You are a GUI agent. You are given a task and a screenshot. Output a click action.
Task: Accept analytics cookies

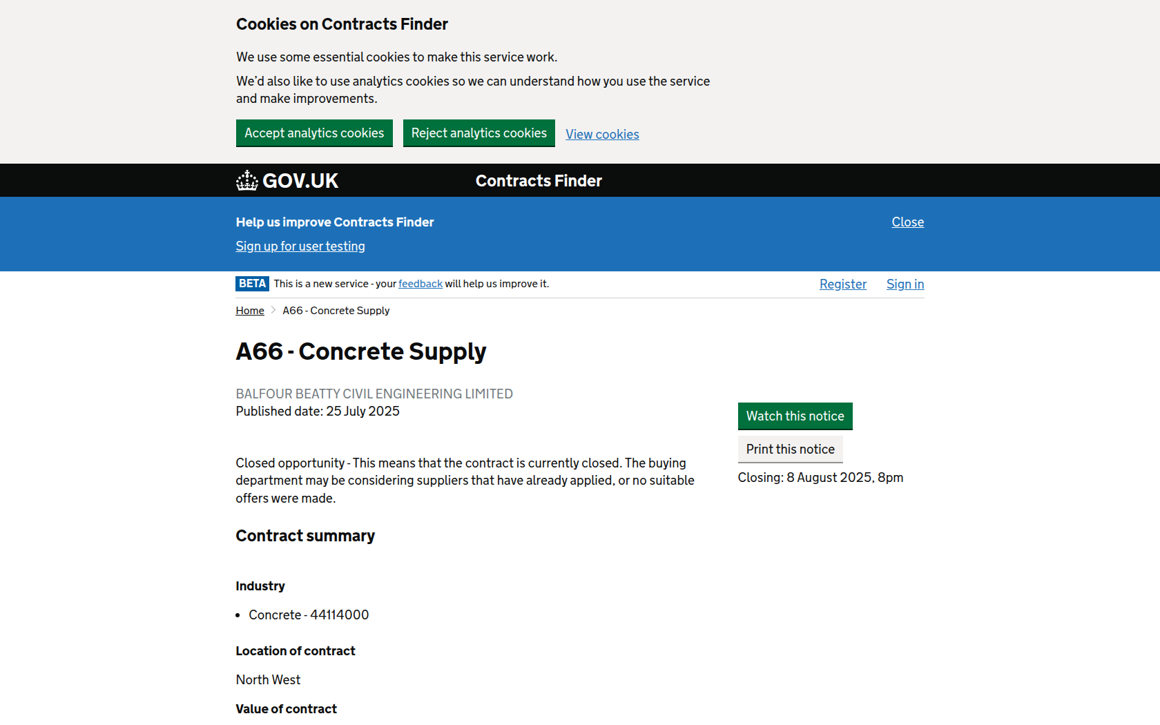click(x=314, y=133)
